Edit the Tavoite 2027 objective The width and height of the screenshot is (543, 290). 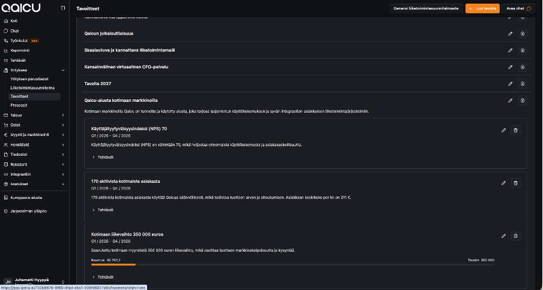pyautogui.click(x=510, y=83)
